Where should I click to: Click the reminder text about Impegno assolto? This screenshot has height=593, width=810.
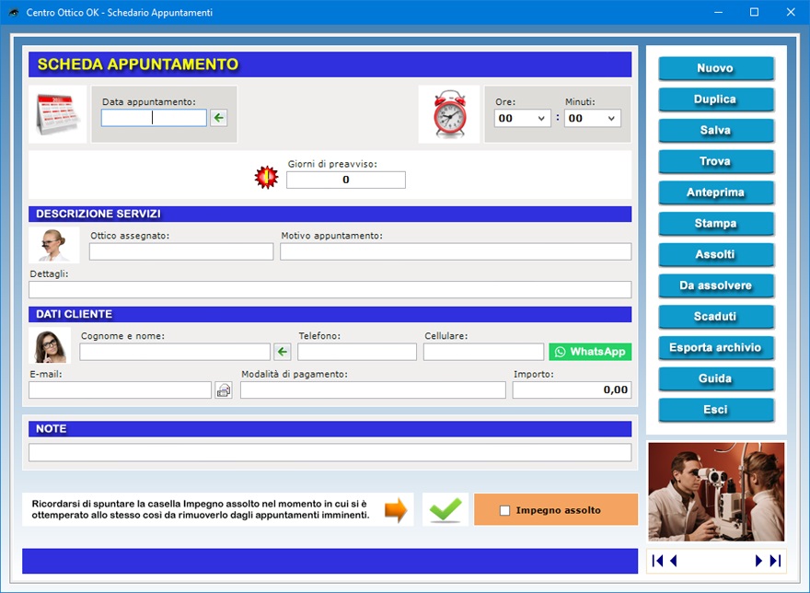(201, 510)
